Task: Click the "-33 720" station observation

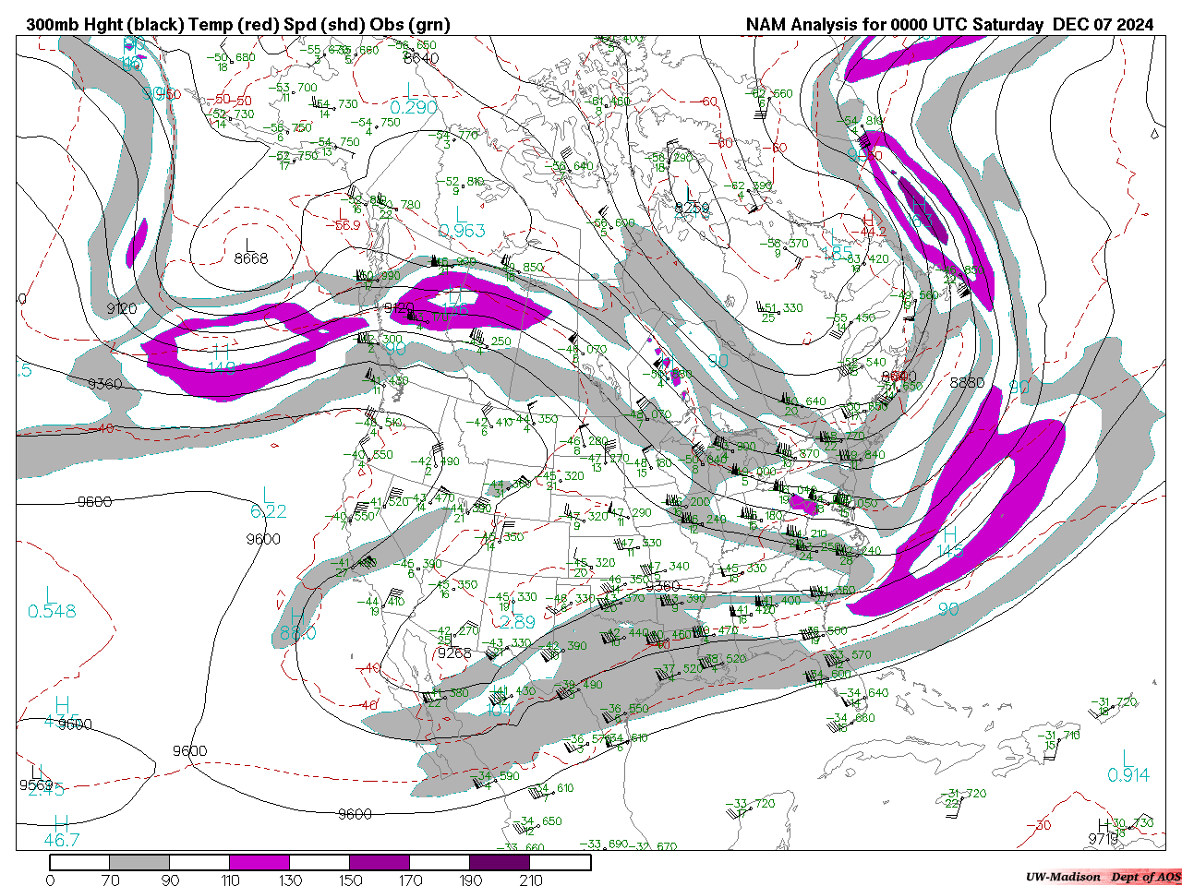Action: [x=752, y=804]
